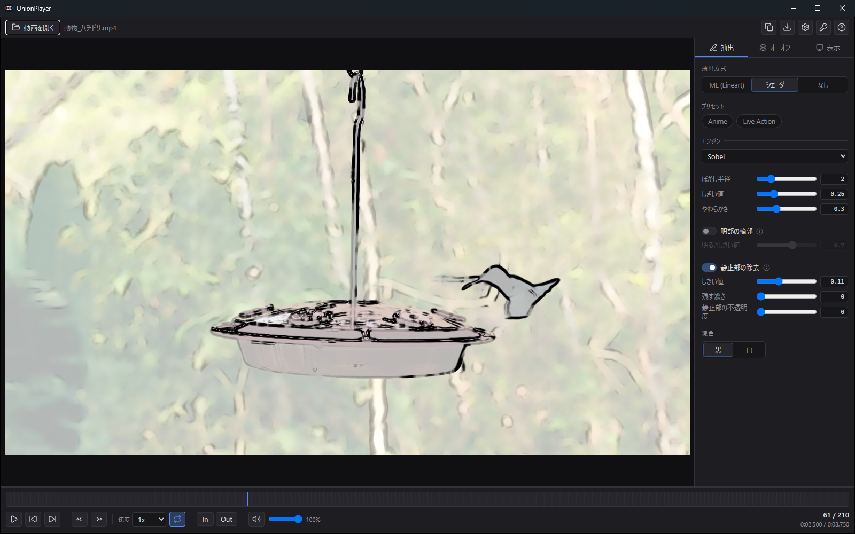Adjust the 静止部の不透明度 slider

[x=786, y=312]
